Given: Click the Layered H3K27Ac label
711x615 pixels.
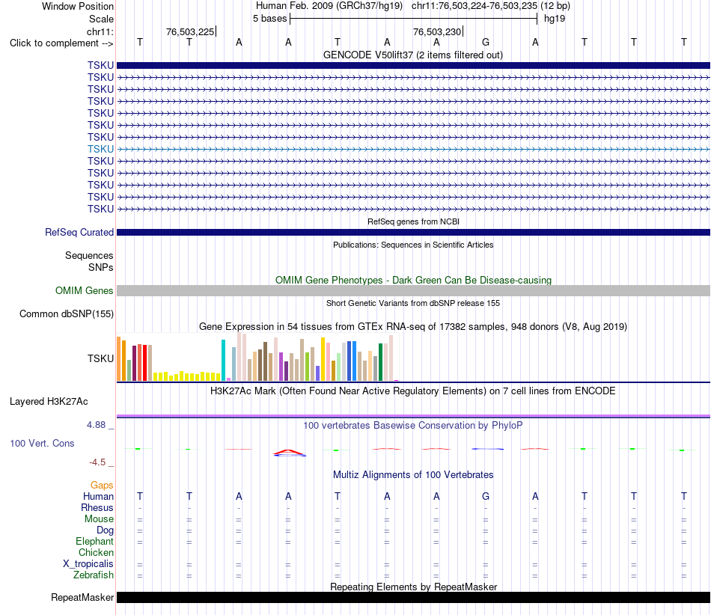Looking at the screenshot, I should pos(49,402).
